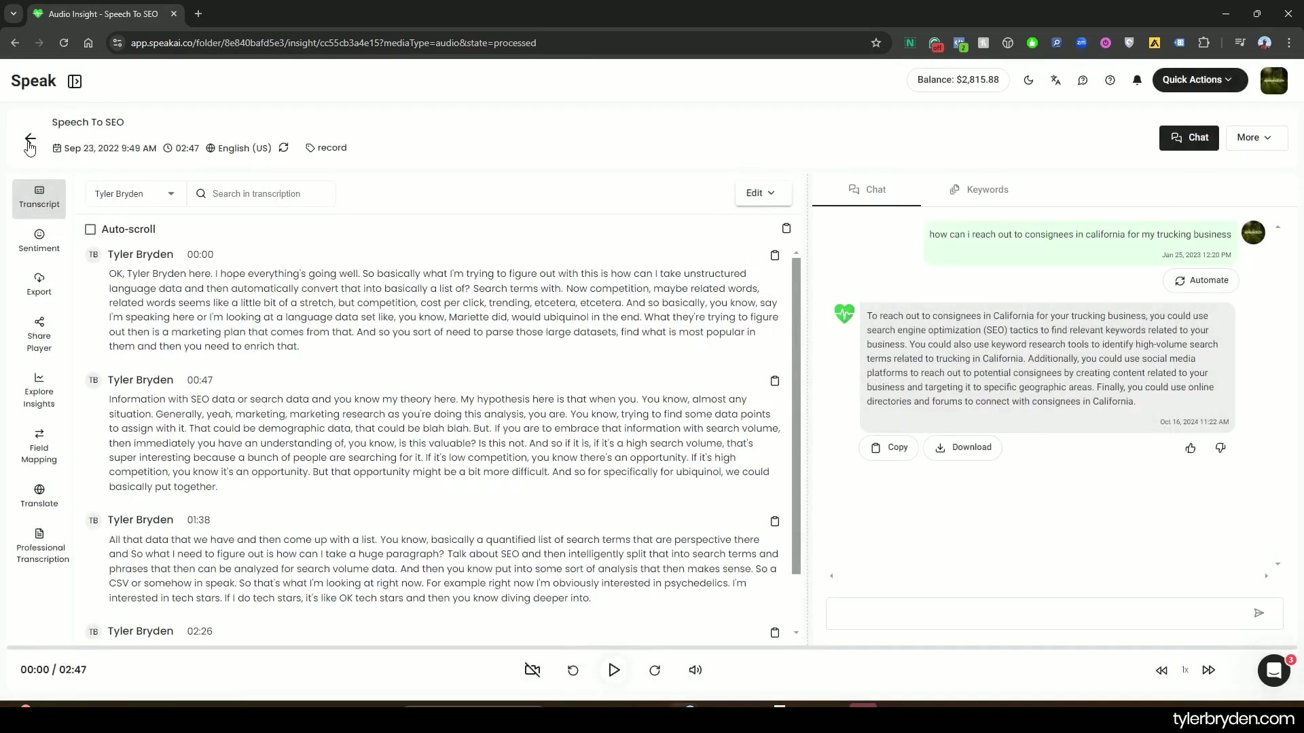This screenshot has width=1304, height=733.
Task: Expand the Edit dropdown
Action: 763,193
